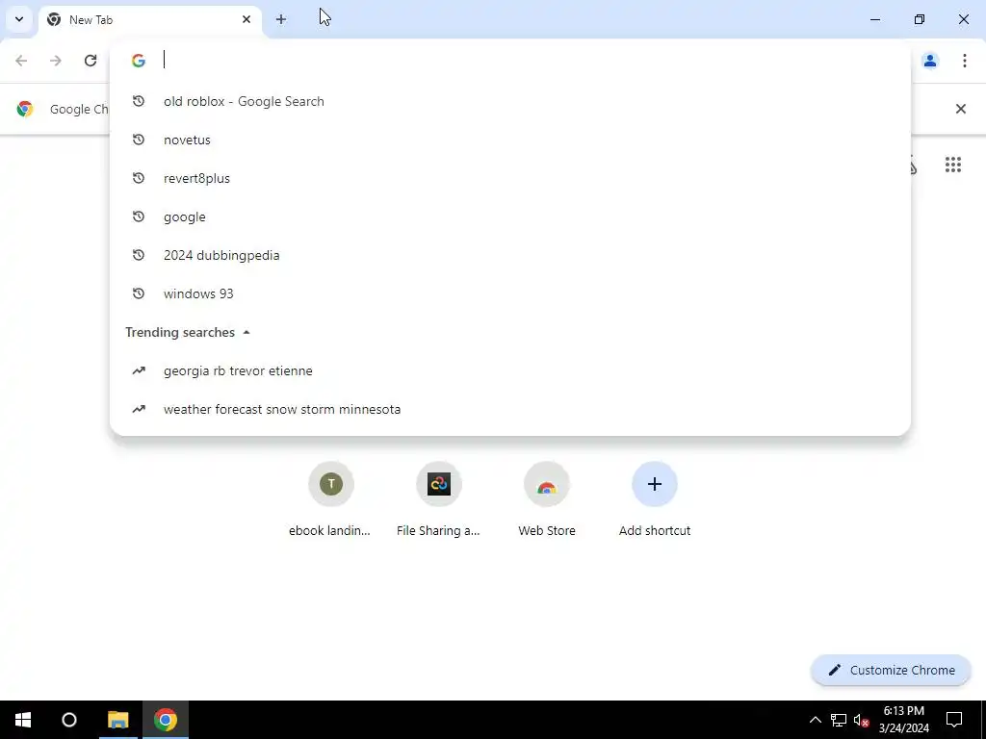Image resolution: width=986 pixels, height=739 pixels.
Task: Select 'old roblox - Google Search' suggestion
Action: pos(510,101)
